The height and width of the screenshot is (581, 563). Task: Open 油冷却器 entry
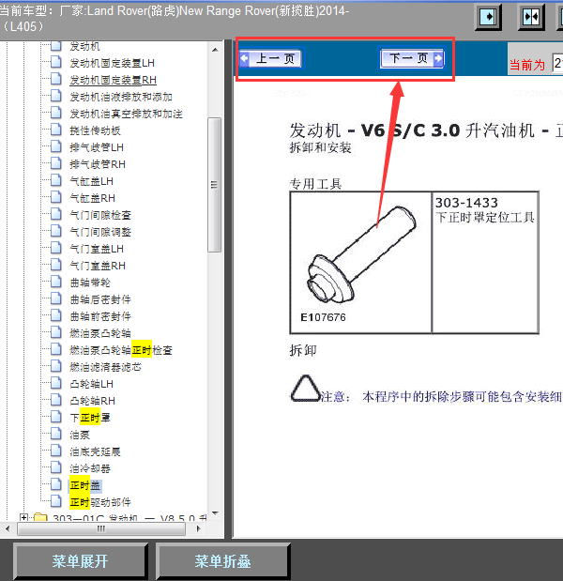click(90, 468)
